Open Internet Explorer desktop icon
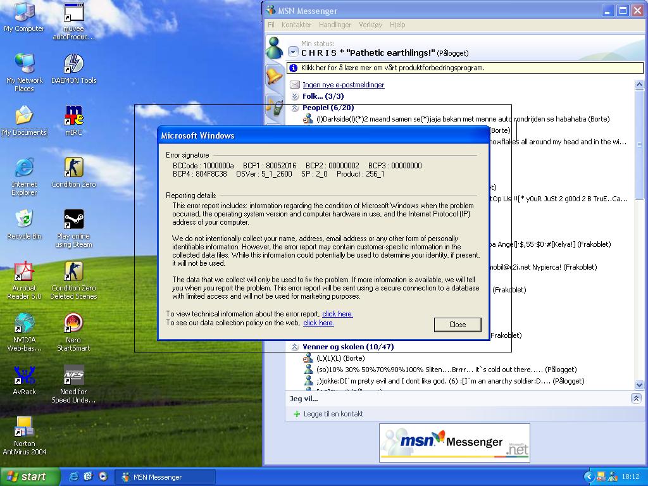This screenshot has width=648, height=486. pos(24,177)
